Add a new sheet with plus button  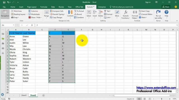tap(44, 96)
